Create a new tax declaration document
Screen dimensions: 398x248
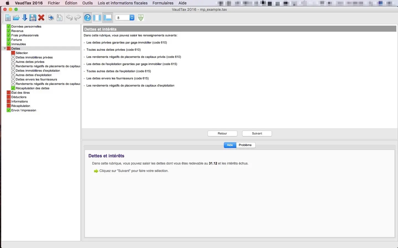(x=8, y=18)
